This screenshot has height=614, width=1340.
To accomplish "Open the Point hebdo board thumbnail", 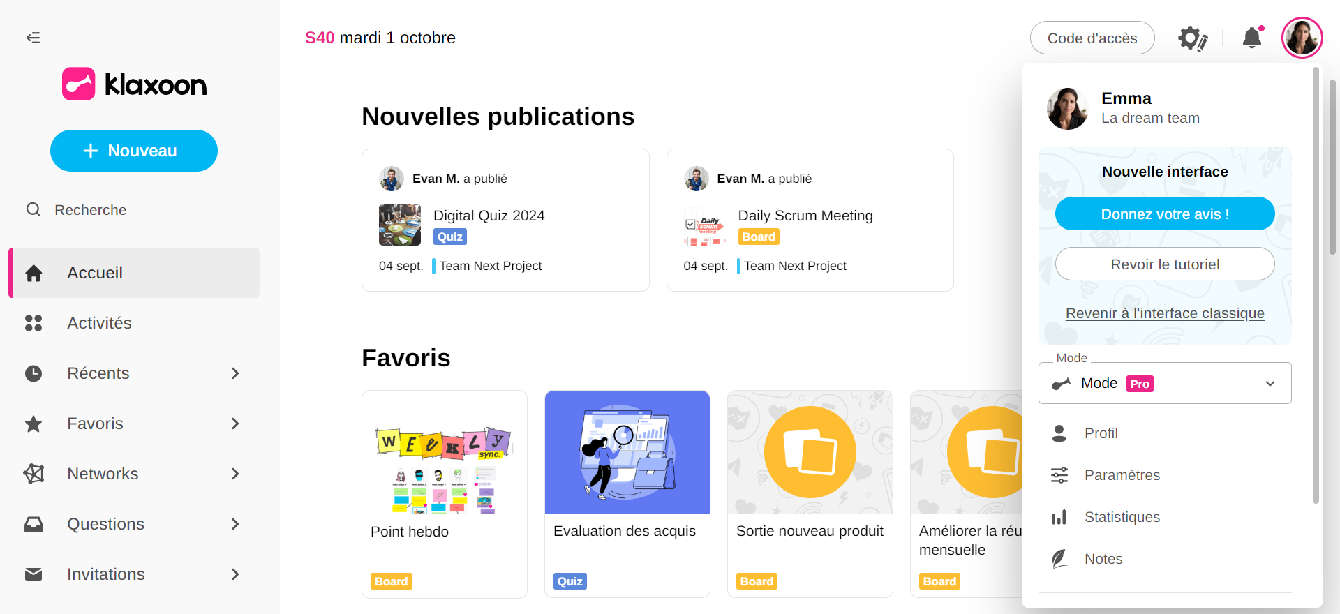I will (445, 452).
